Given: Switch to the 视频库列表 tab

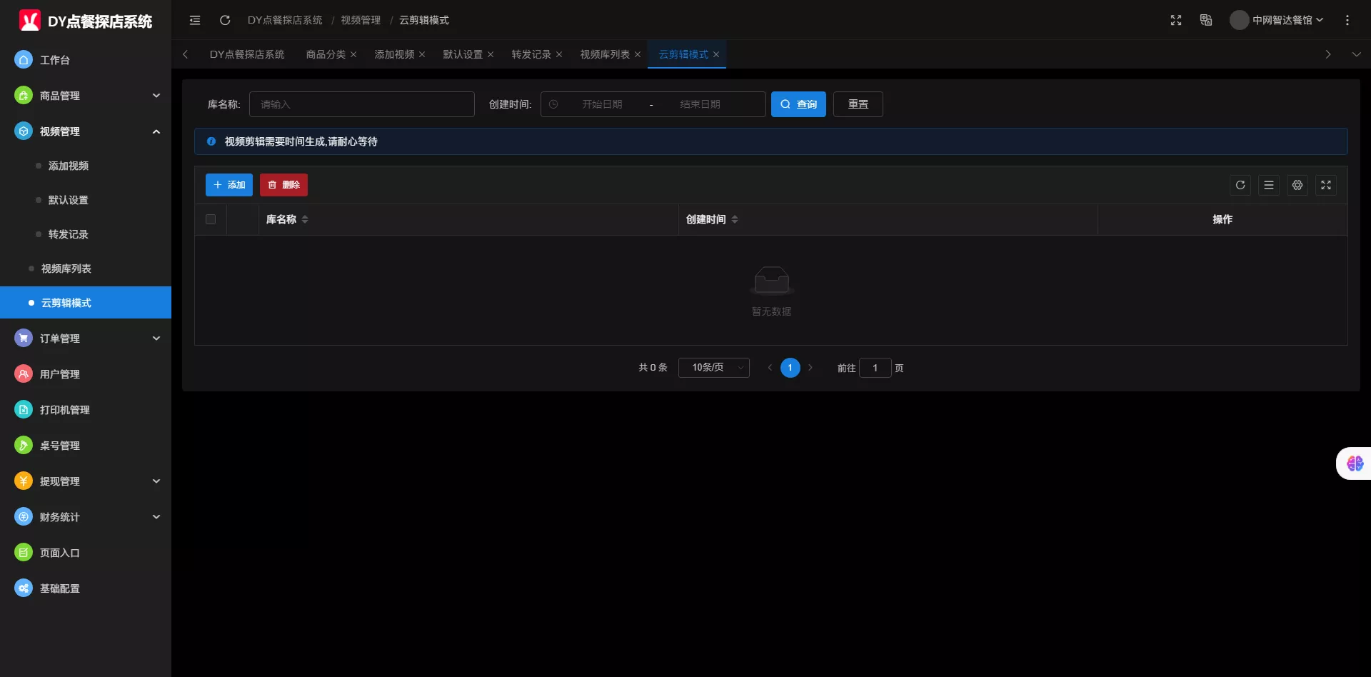Looking at the screenshot, I should tap(604, 54).
